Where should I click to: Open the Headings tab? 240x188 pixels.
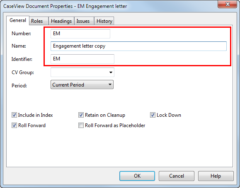click(x=61, y=21)
